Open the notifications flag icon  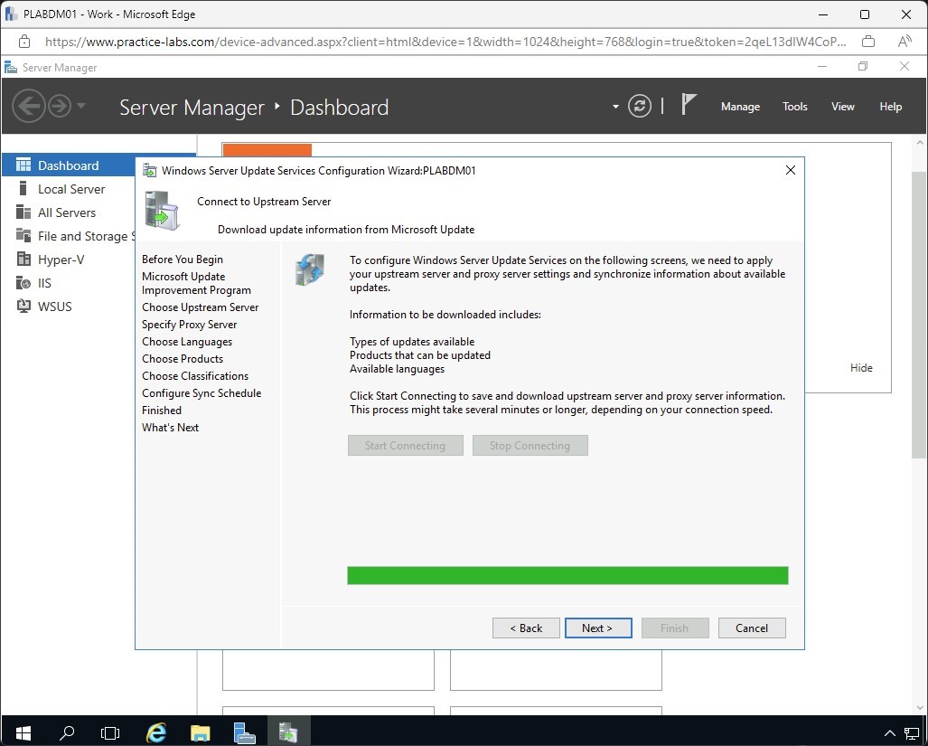(689, 106)
